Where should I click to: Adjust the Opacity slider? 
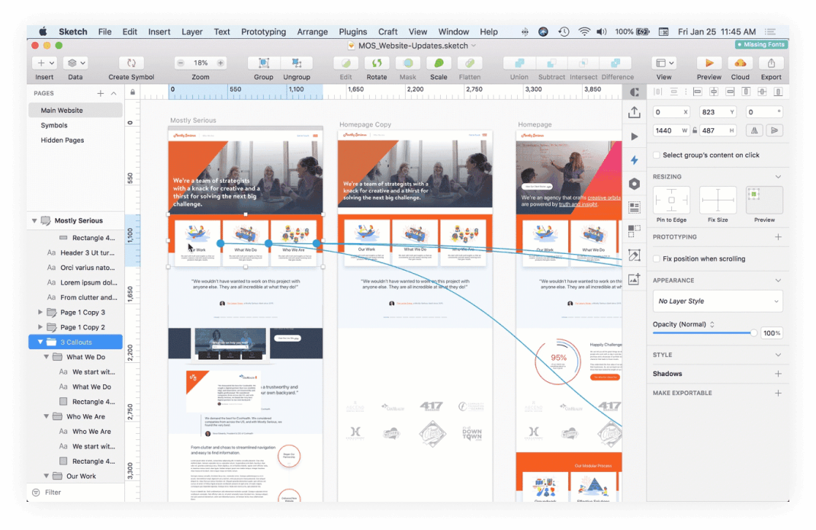[703, 332]
